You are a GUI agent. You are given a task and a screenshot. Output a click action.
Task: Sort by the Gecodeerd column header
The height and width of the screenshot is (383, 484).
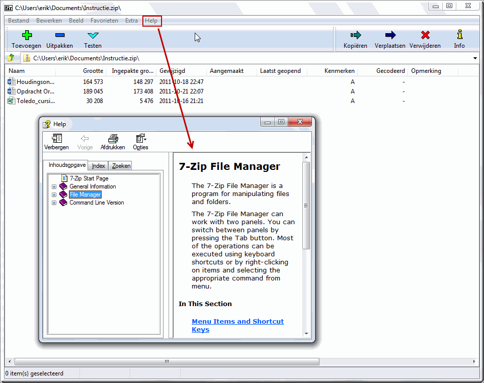383,71
